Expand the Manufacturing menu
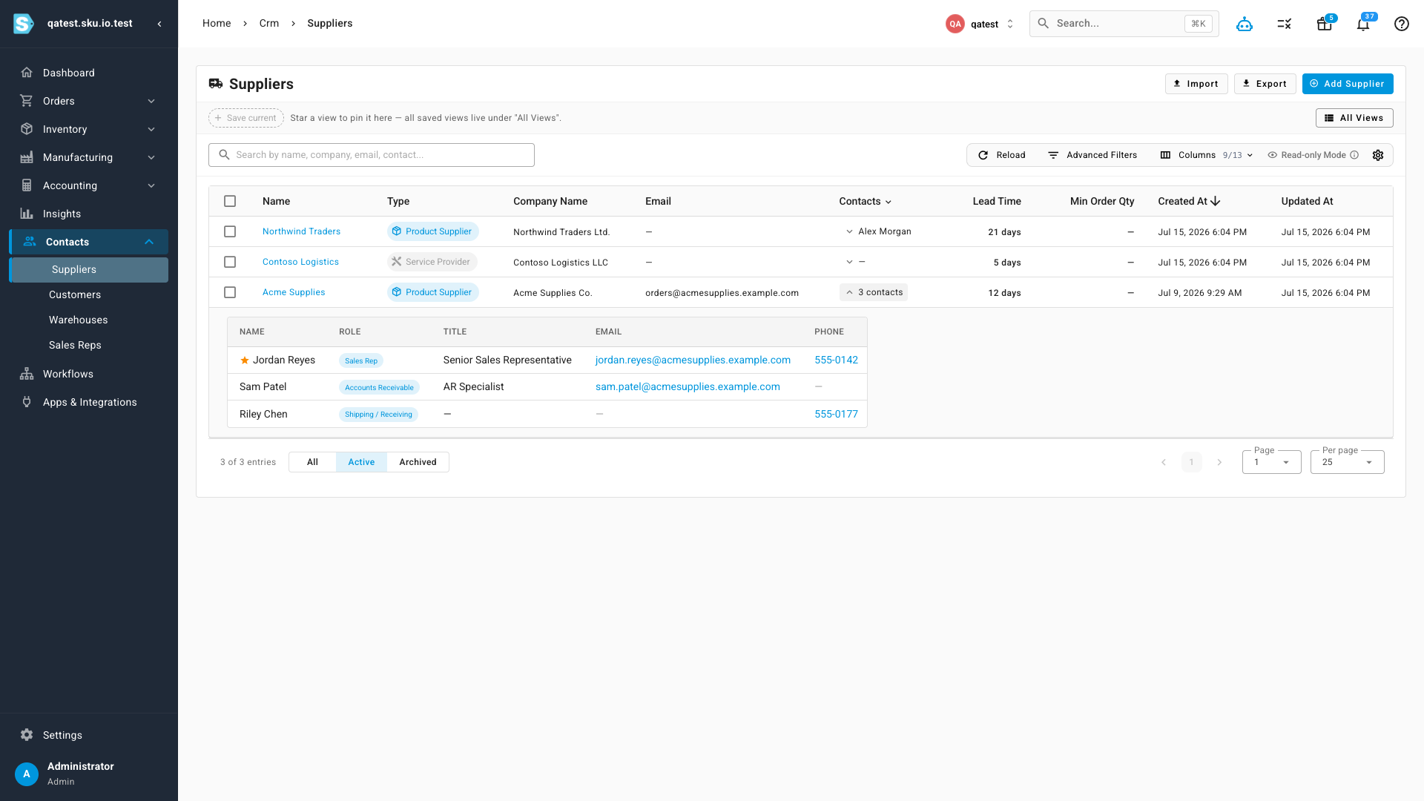Image resolution: width=1424 pixels, height=801 pixels. click(x=89, y=157)
